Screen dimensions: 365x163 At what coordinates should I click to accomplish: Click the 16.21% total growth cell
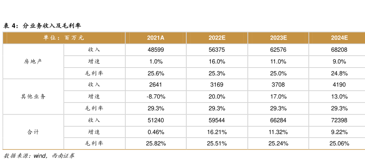(x=217, y=132)
